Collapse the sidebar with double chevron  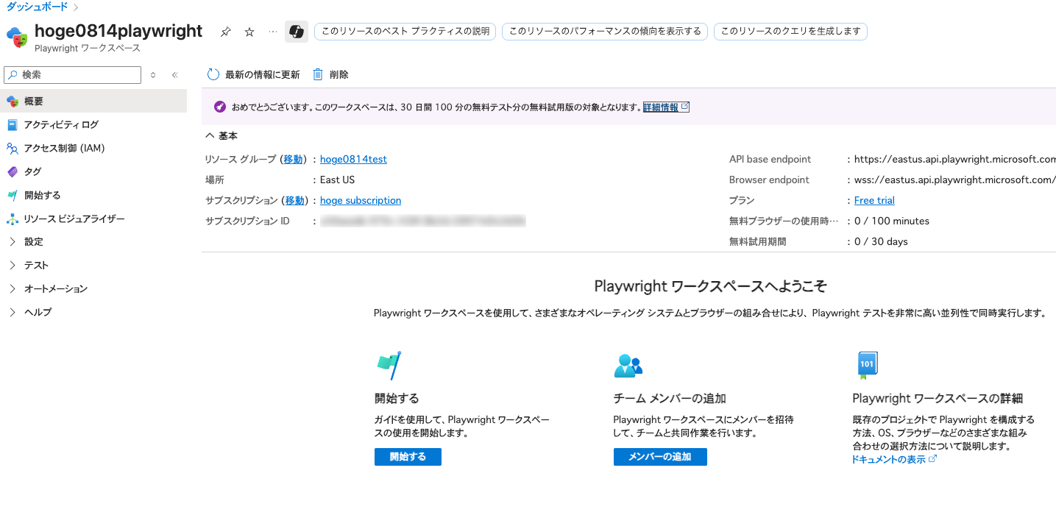coord(175,75)
